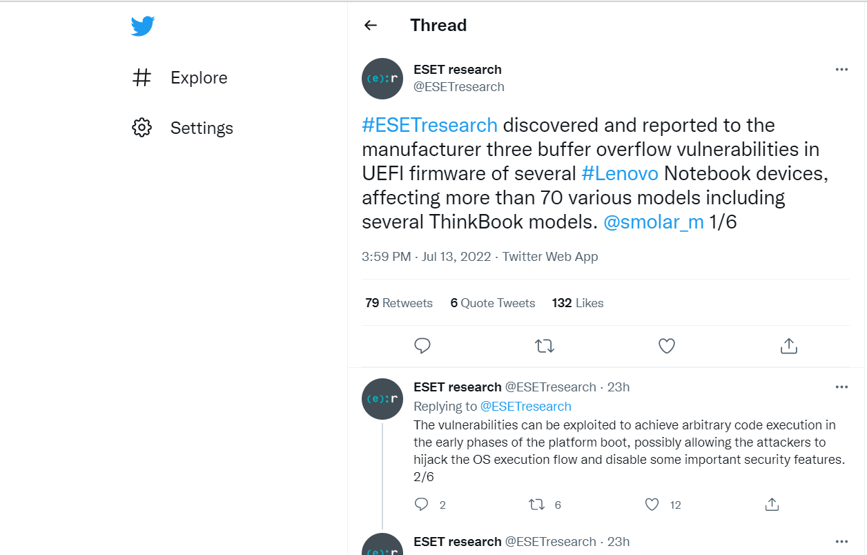The image size is (867, 555).
Task: Open ESET research profile avatar on main tweet
Action: tap(382, 79)
